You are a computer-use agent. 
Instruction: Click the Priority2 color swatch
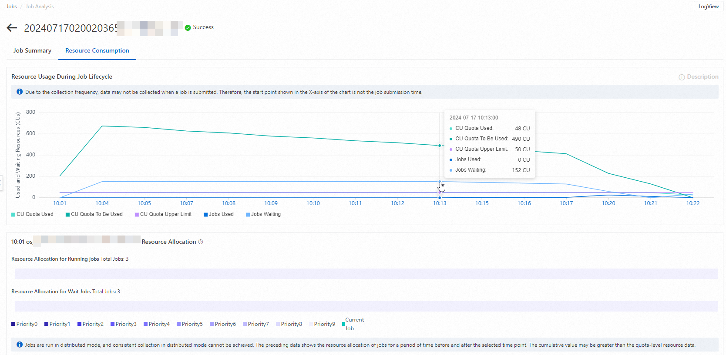pos(80,324)
